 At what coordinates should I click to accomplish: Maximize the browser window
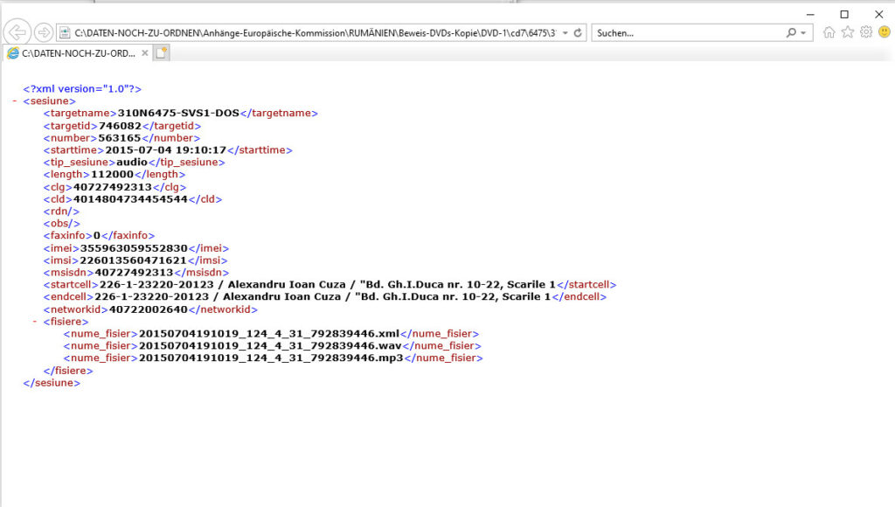(x=844, y=13)
